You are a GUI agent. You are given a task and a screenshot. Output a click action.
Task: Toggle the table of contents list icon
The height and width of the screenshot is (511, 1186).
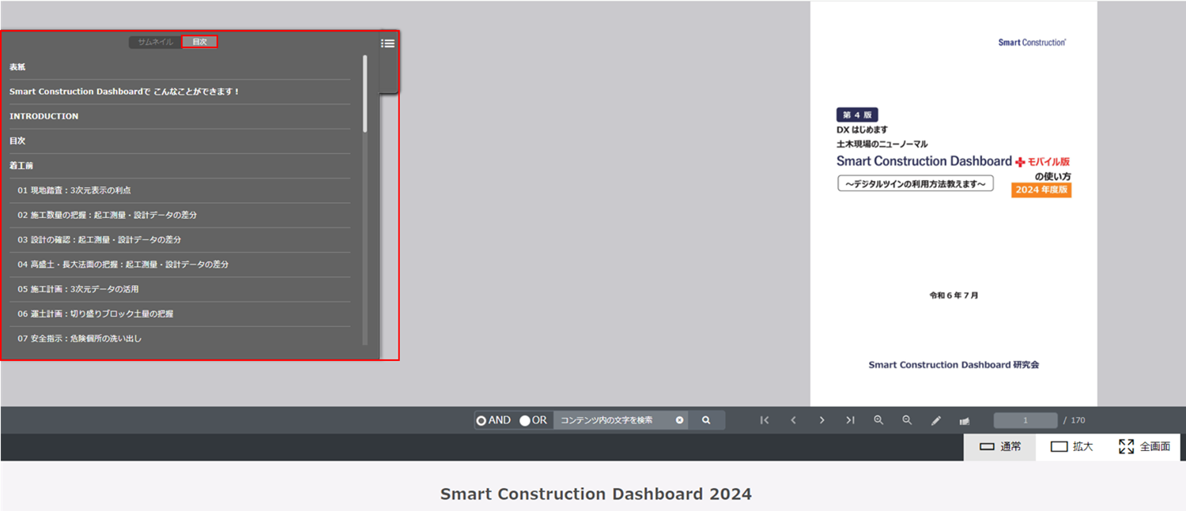coord(387,43)
